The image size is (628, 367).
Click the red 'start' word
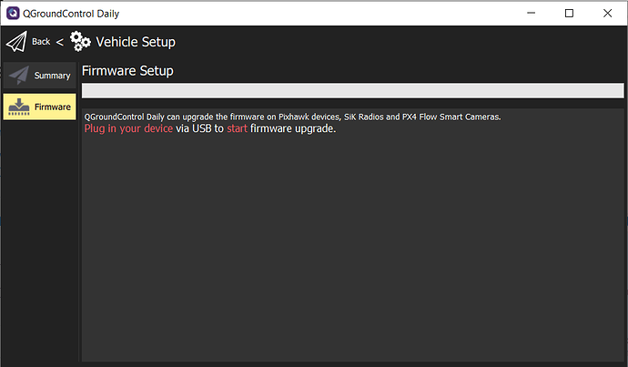(x=238, y=128)
